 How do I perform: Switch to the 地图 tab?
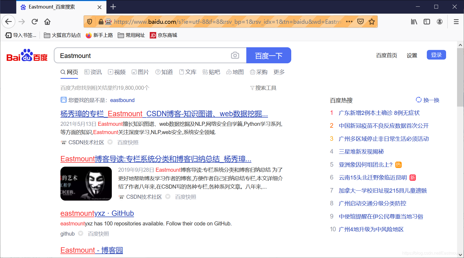pyautogui.click(x=235, y=72)
